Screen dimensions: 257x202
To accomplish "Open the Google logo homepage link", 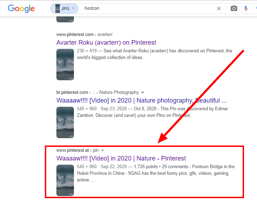I will (21, 8).
